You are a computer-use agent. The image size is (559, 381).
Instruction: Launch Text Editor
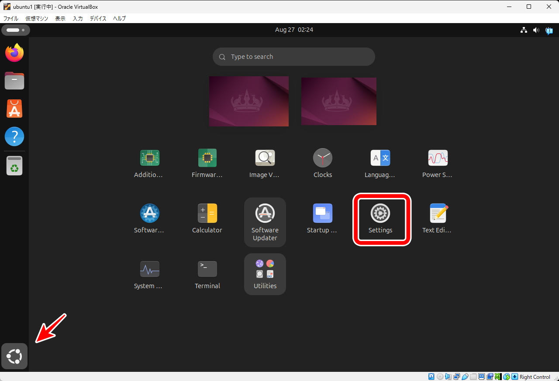438,219
